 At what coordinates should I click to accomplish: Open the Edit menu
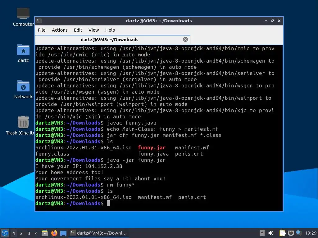click(78, 30)
